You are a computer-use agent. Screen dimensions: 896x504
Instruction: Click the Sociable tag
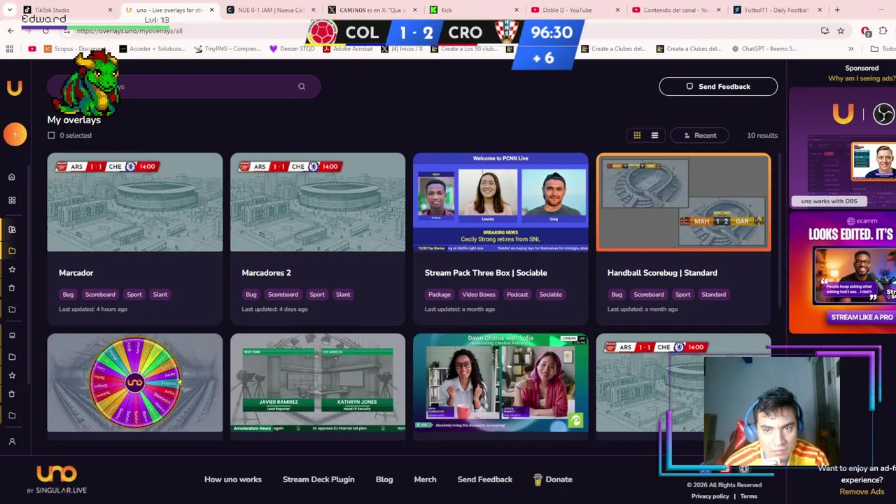pos(550,295)
